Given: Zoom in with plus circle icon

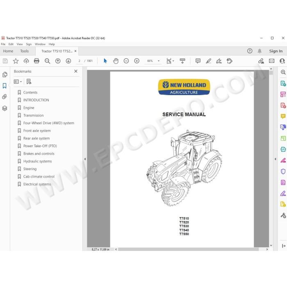Looking at the screenshot, I should [137, 61].
